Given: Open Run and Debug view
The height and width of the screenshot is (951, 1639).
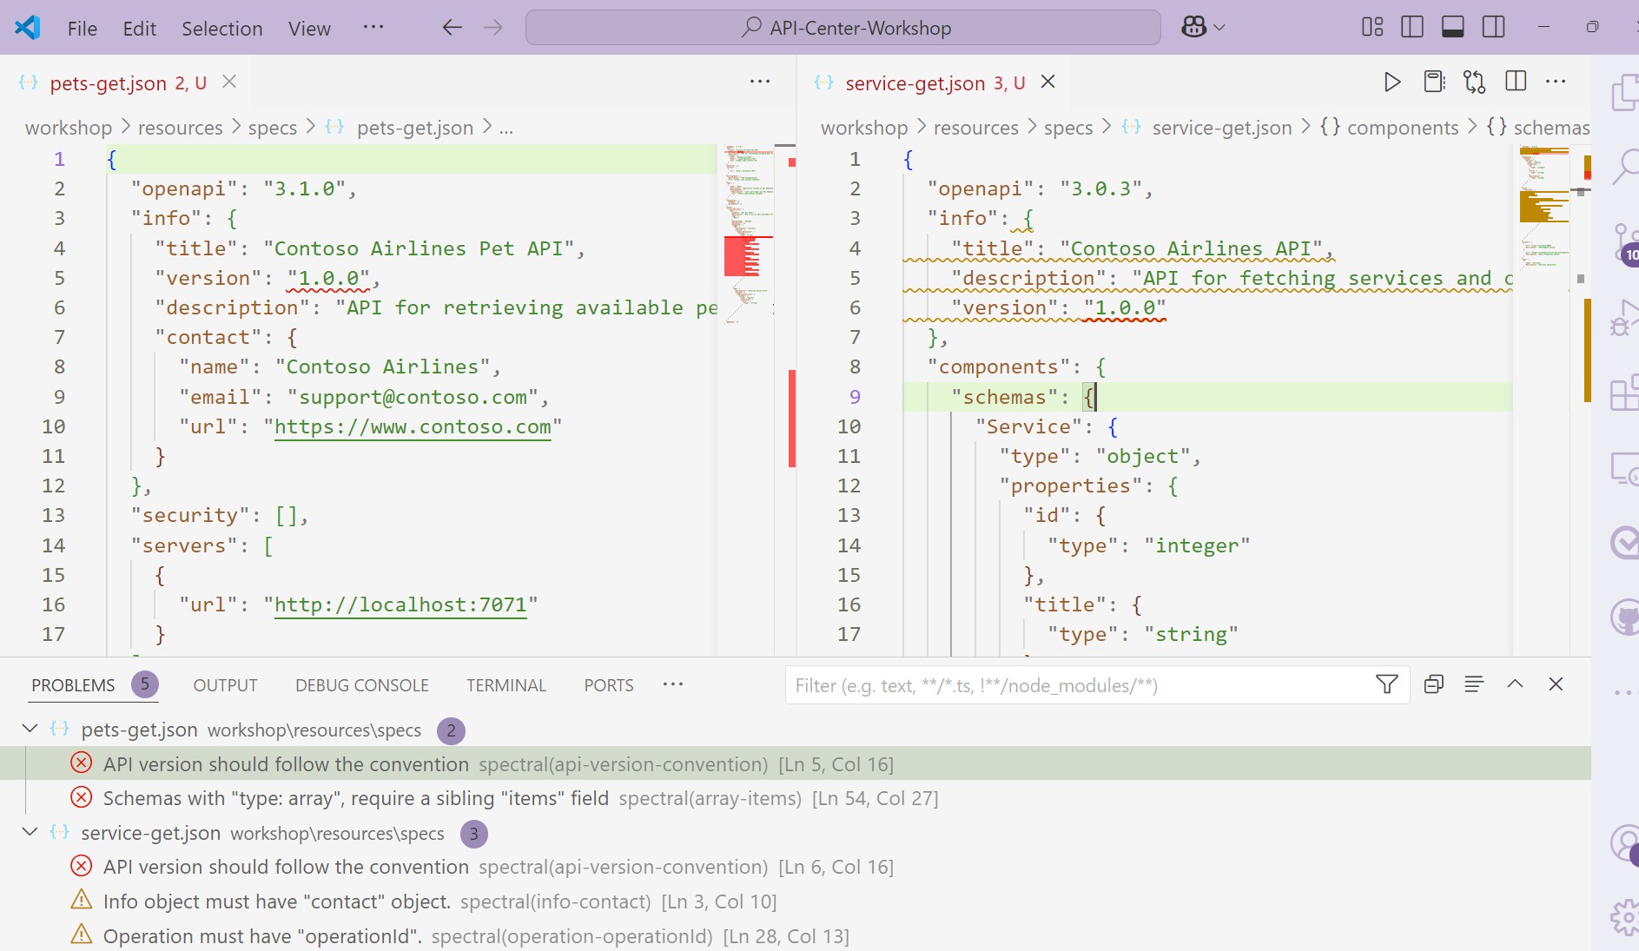Looking at the screenshot, I should tap(1624, 318).
